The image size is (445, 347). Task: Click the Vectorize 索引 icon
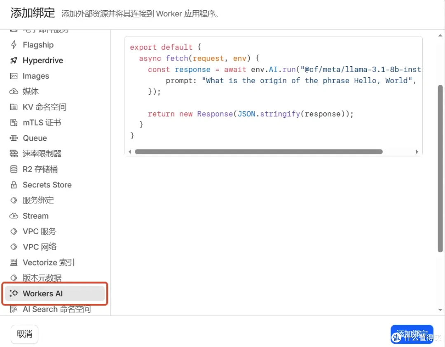[x=14, y=263]
